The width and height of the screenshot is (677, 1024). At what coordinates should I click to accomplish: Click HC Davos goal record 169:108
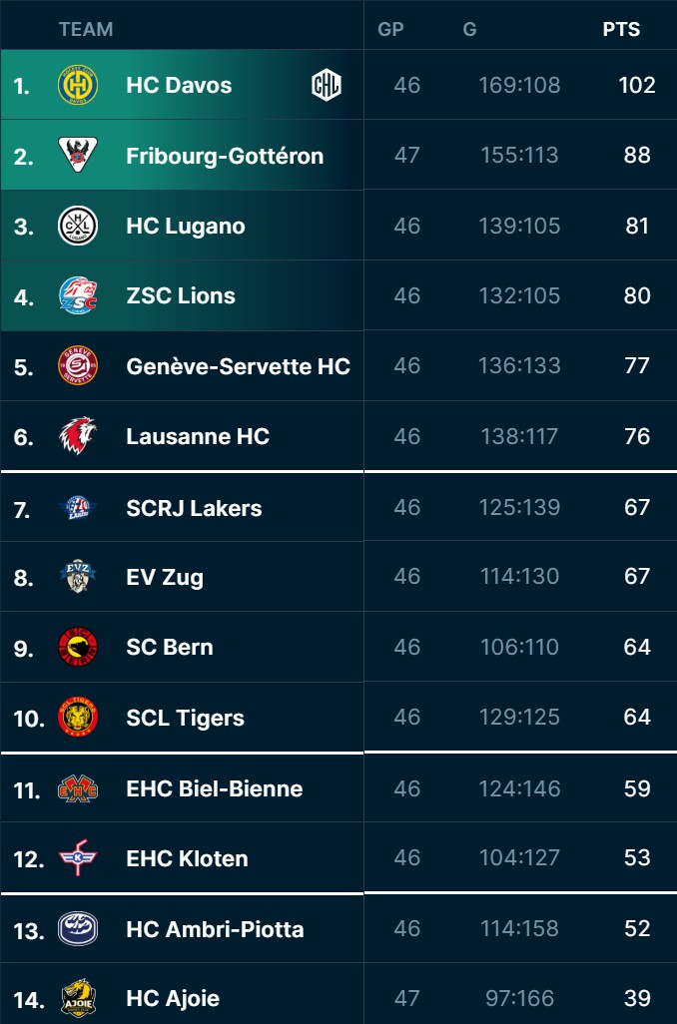click(x=518, y=86)
